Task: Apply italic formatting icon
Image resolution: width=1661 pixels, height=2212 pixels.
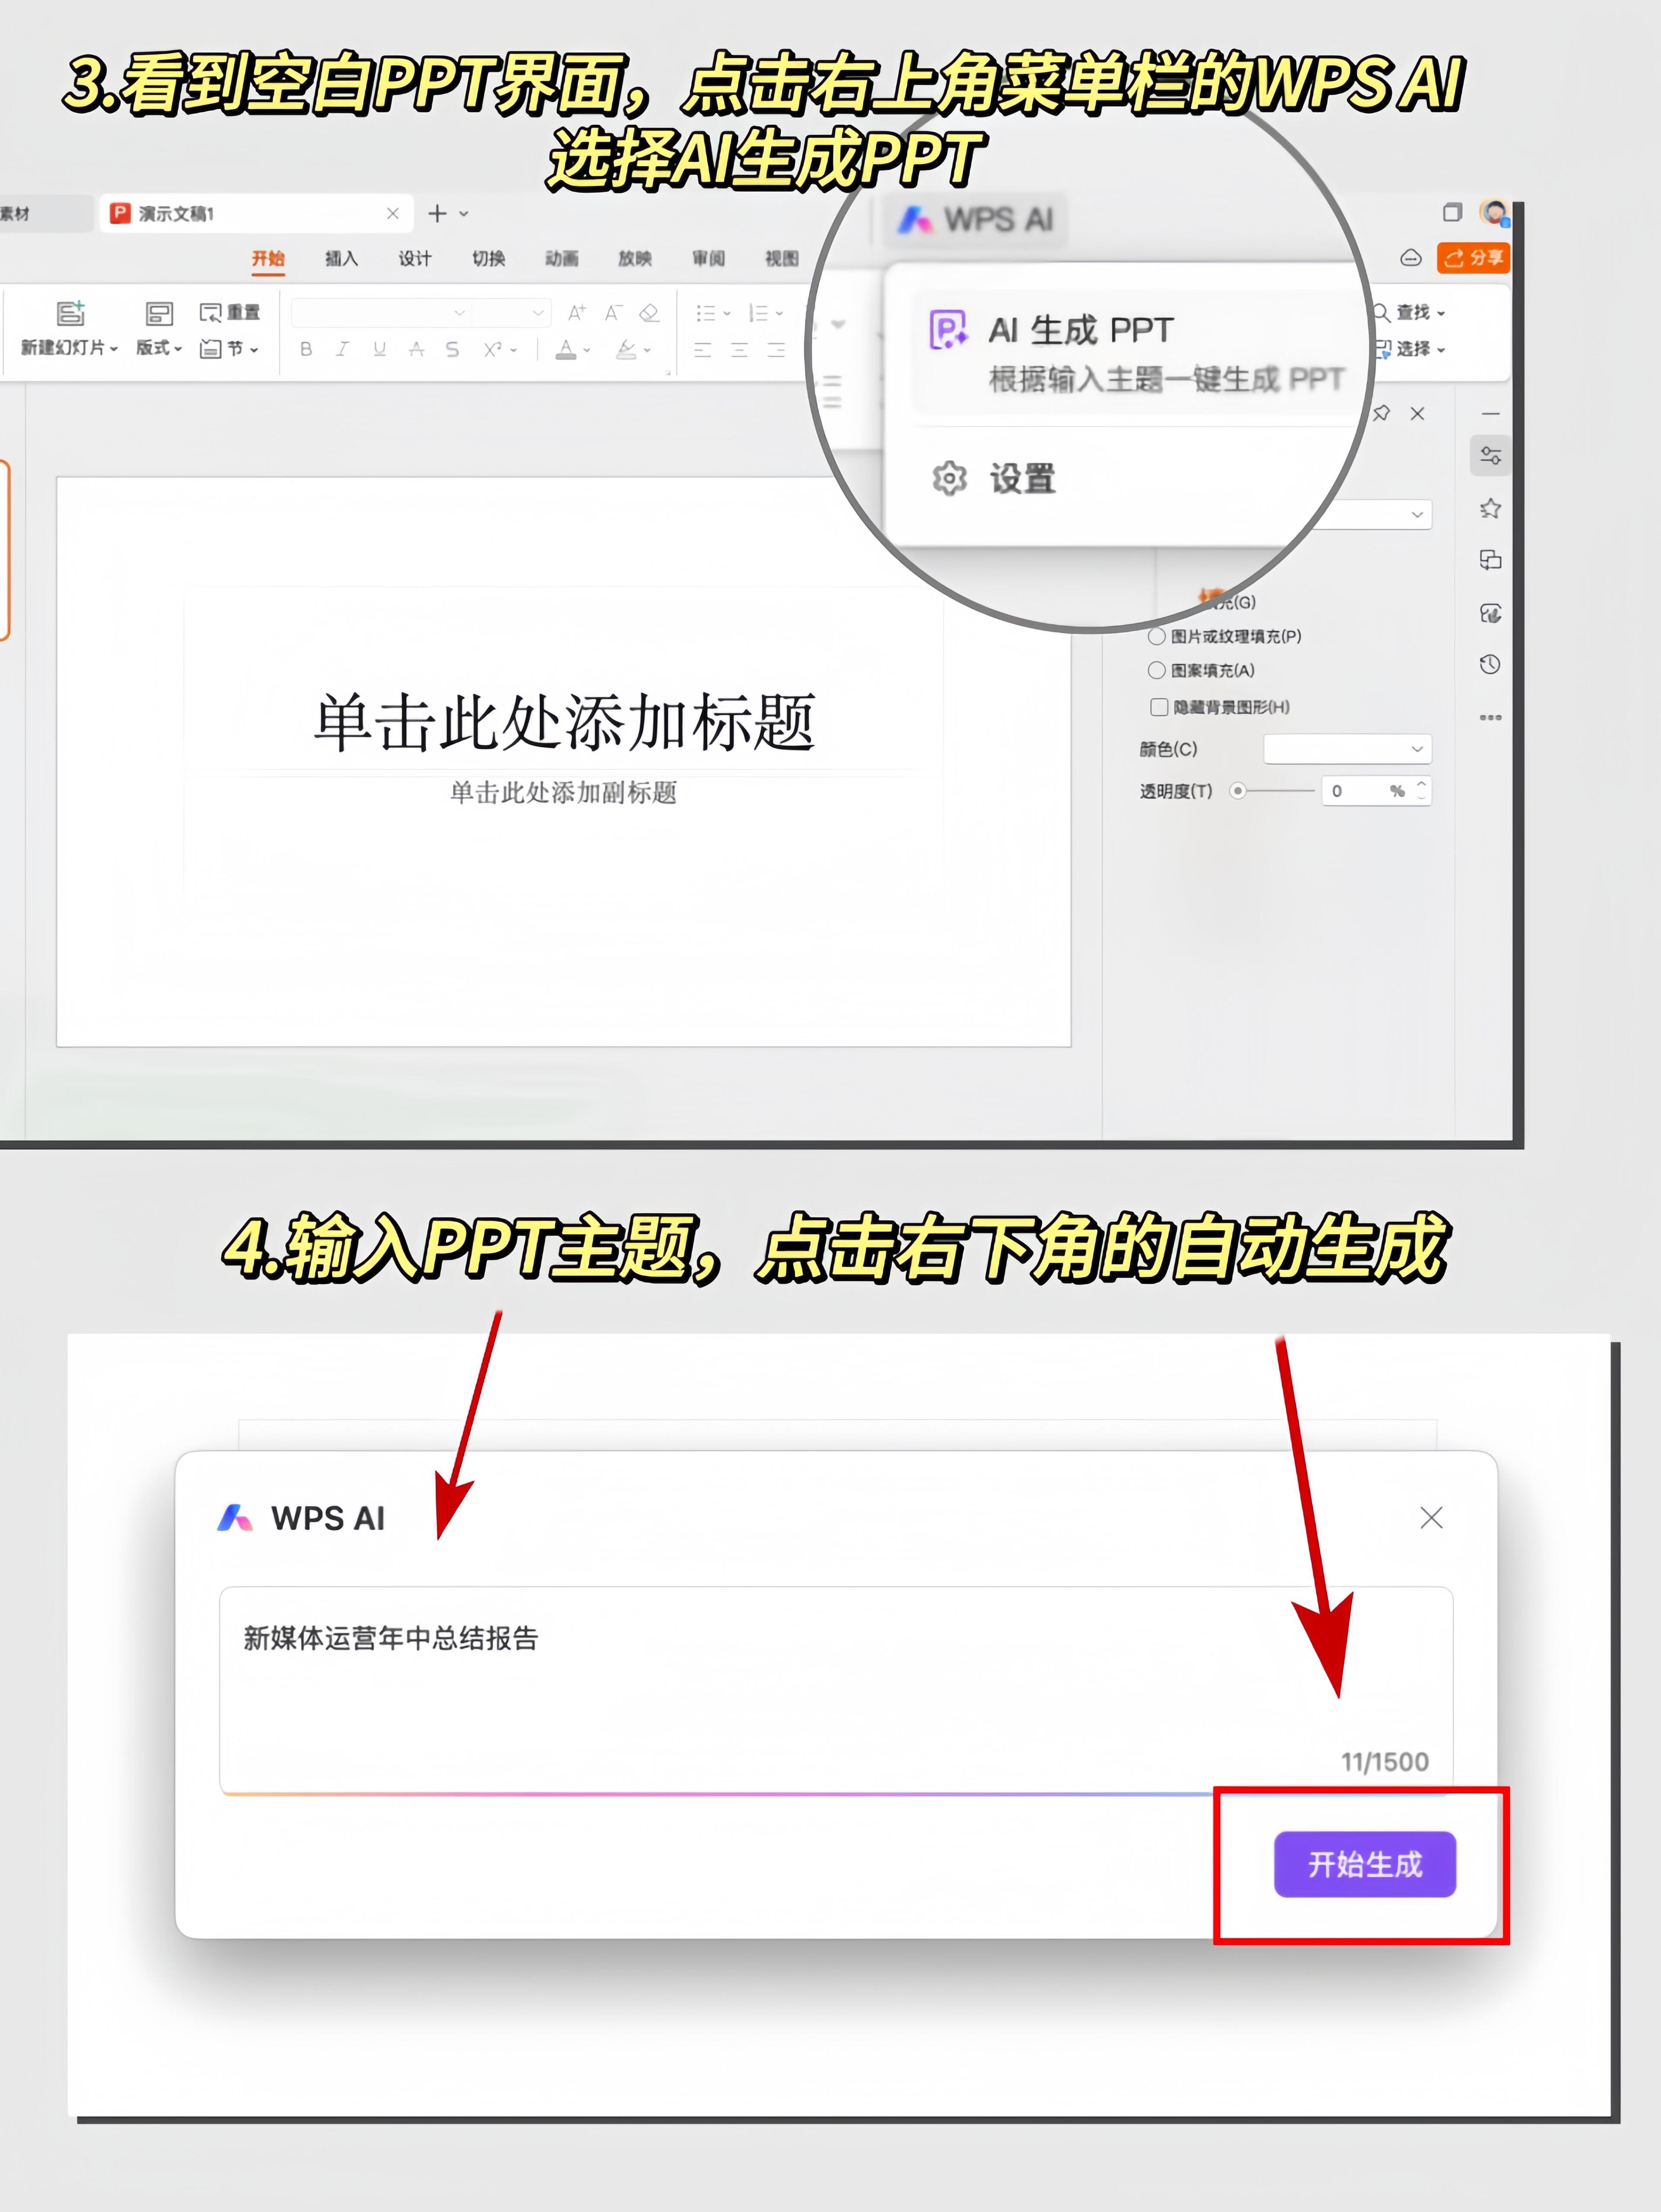Action: [342, 349]
